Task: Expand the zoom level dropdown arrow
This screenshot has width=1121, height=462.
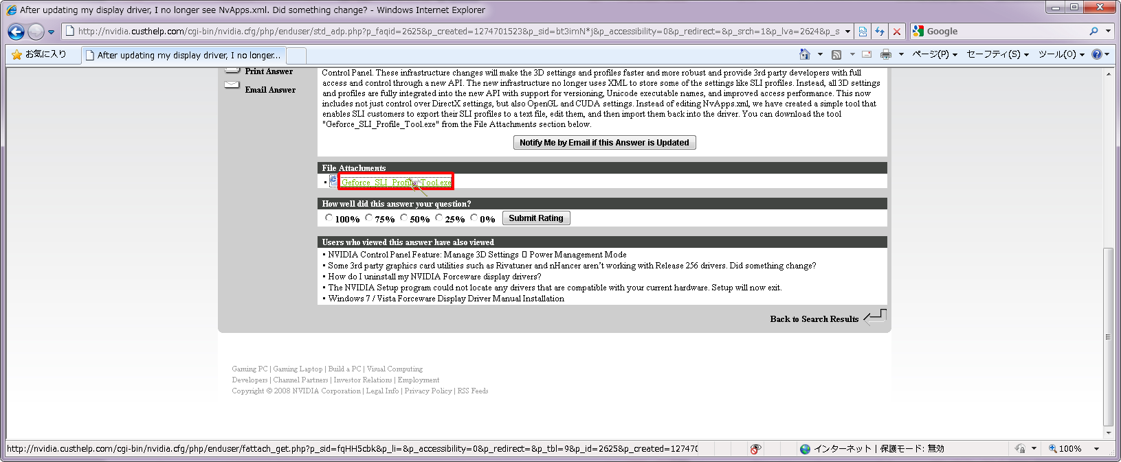Action: point(1096,449)
